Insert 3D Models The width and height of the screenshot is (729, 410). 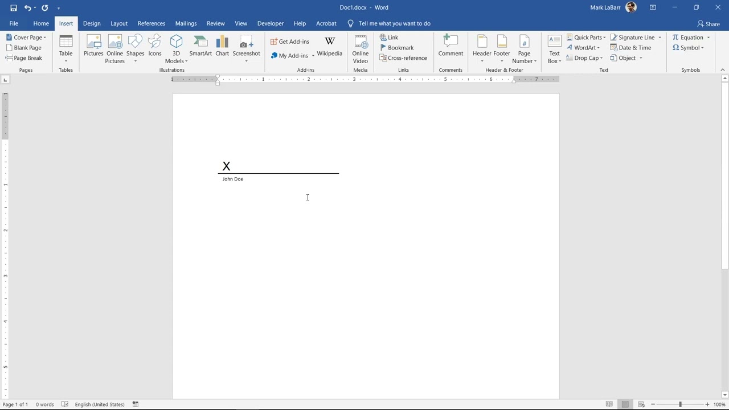pyautogui.click(x=176, y=49)
